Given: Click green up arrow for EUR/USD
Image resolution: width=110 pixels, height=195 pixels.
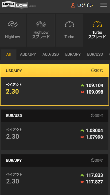Looking at the screenshot, I should tap(82, 131).
